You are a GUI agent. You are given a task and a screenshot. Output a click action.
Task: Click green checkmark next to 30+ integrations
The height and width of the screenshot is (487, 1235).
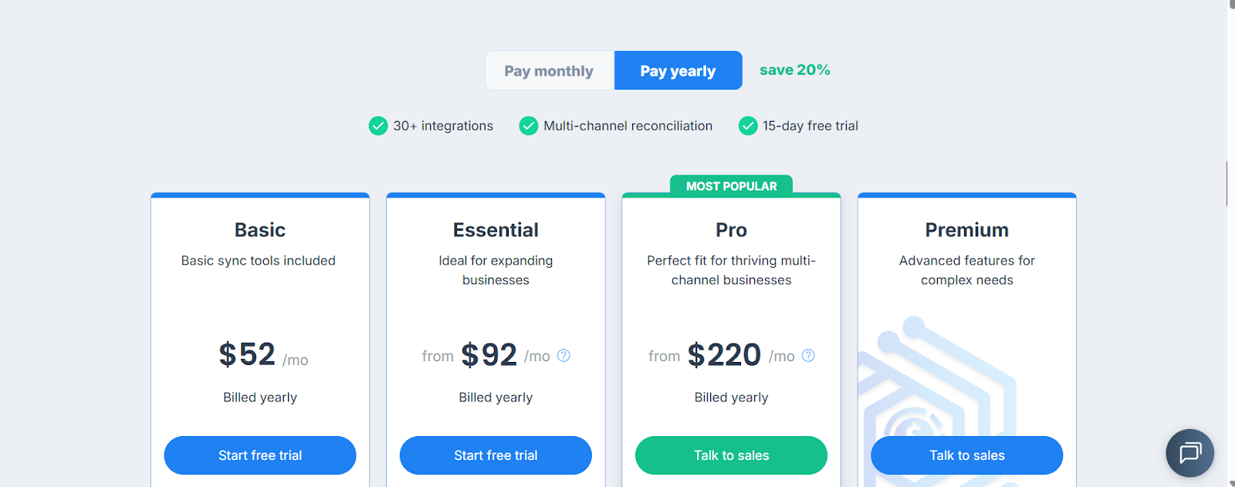(378, 126)
